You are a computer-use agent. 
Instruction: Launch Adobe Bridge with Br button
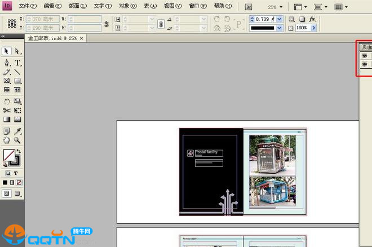pyautogui.click(x=249, y=7)
